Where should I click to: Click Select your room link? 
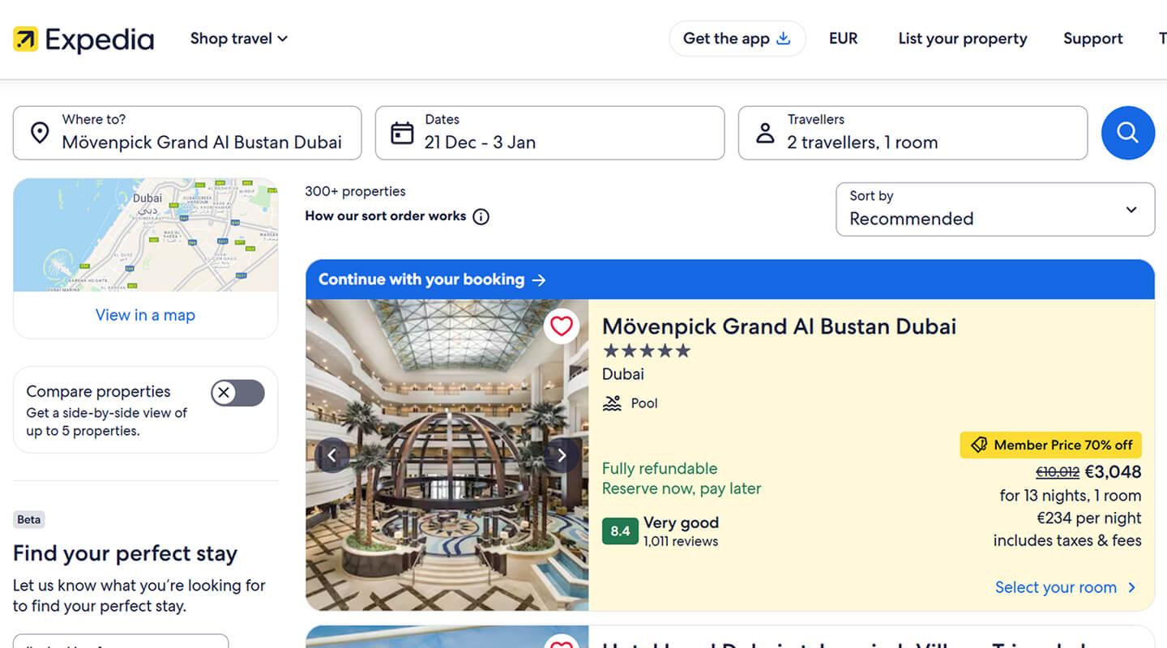click(x=1066, y=587)
